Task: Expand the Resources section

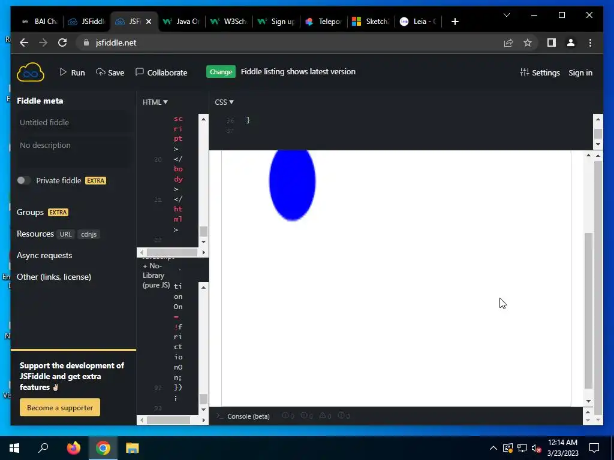Action: [35, 234]
